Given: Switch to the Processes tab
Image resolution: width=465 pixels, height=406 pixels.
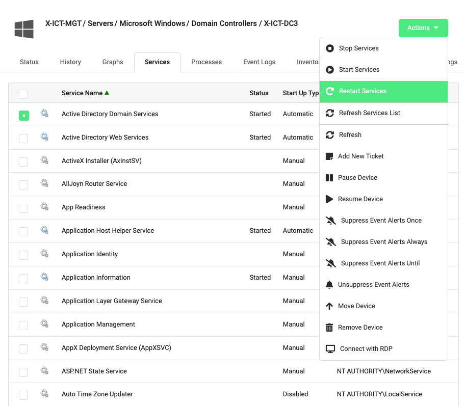Looking at the screenshot, I should tap(206, 62).
